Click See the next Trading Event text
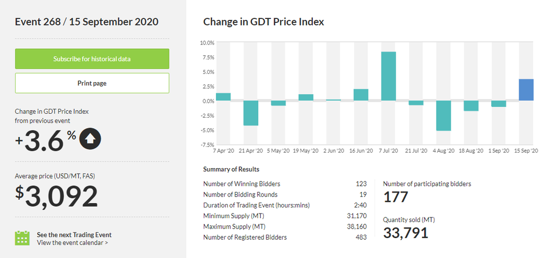Viewport: 555px width, 258px height. [x=74, y=235]
